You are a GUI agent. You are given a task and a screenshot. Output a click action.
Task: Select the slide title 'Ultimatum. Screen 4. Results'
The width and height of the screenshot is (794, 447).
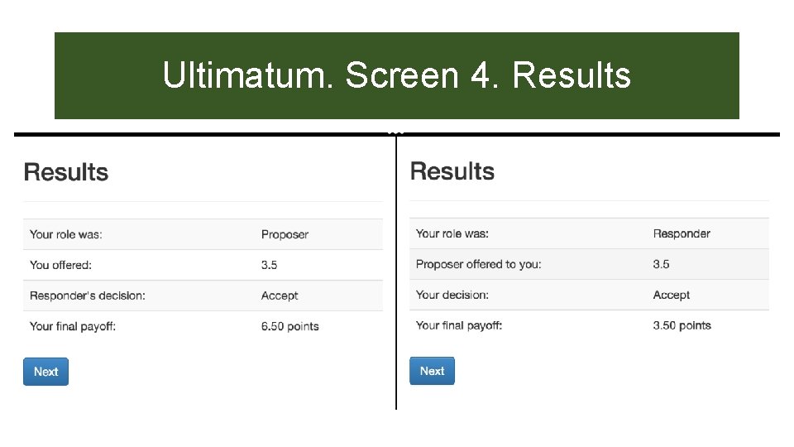(396, 75)
